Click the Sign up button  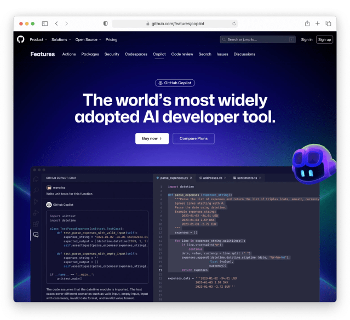click(325, 40)
